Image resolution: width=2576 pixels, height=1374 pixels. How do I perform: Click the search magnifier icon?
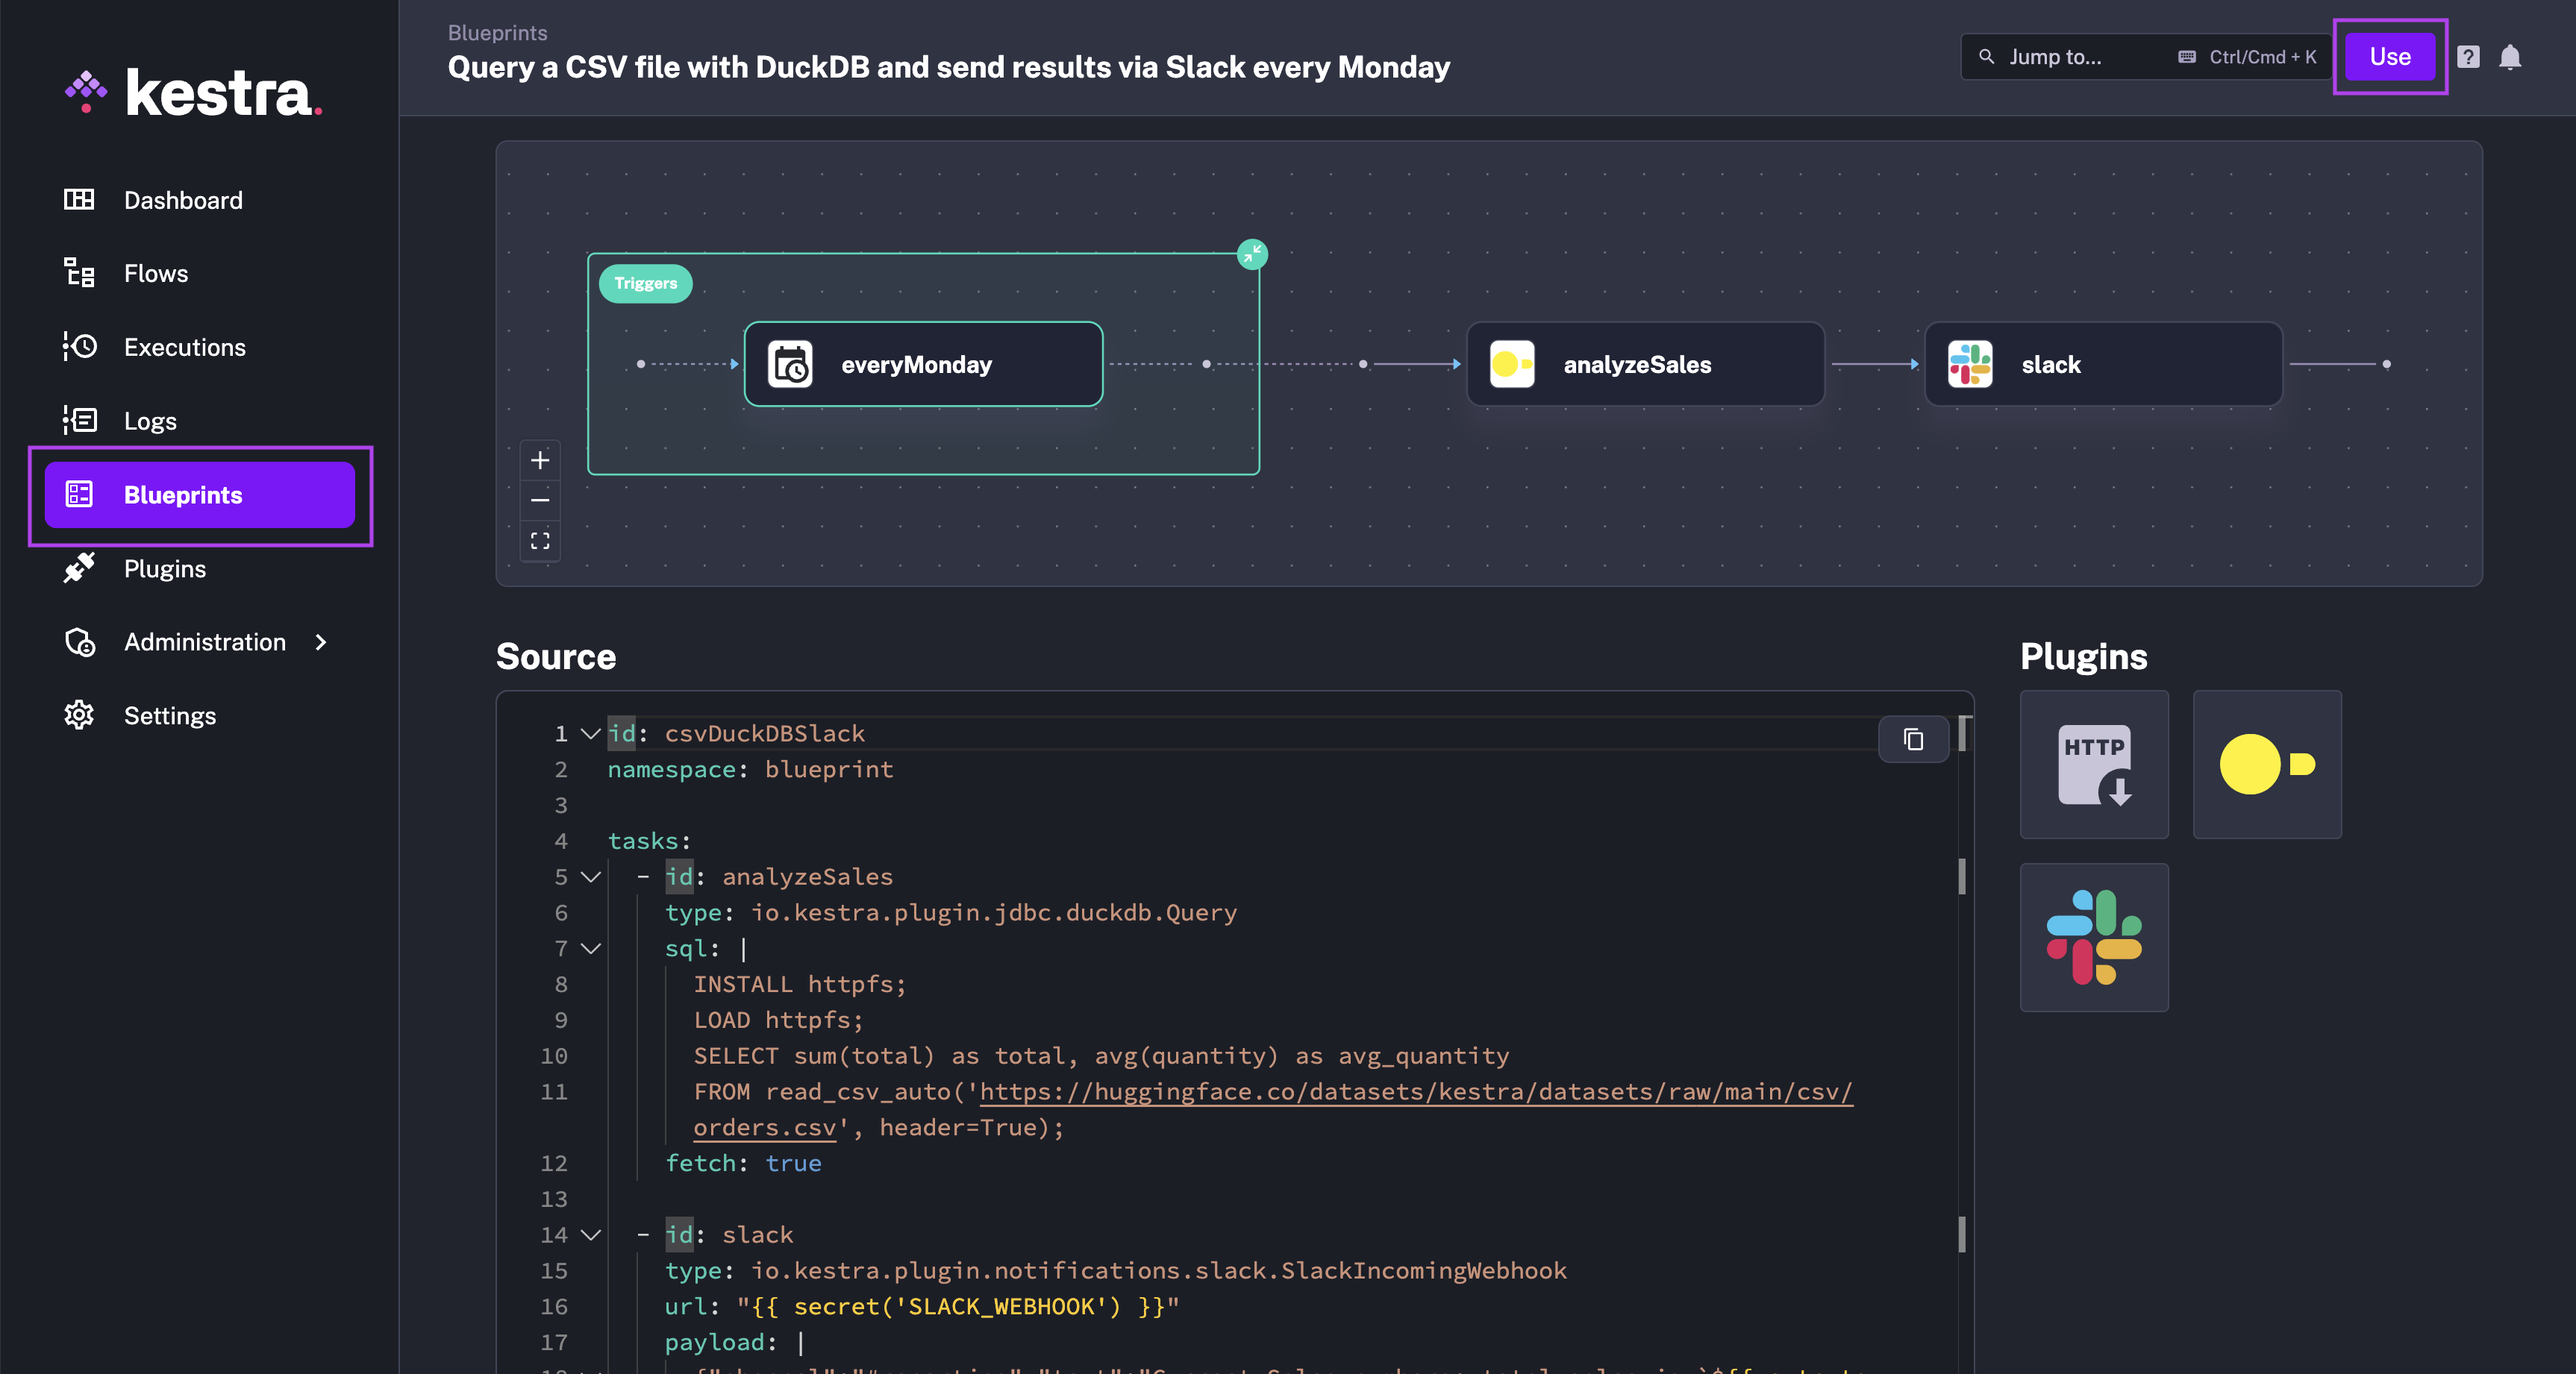[1987, 57]
